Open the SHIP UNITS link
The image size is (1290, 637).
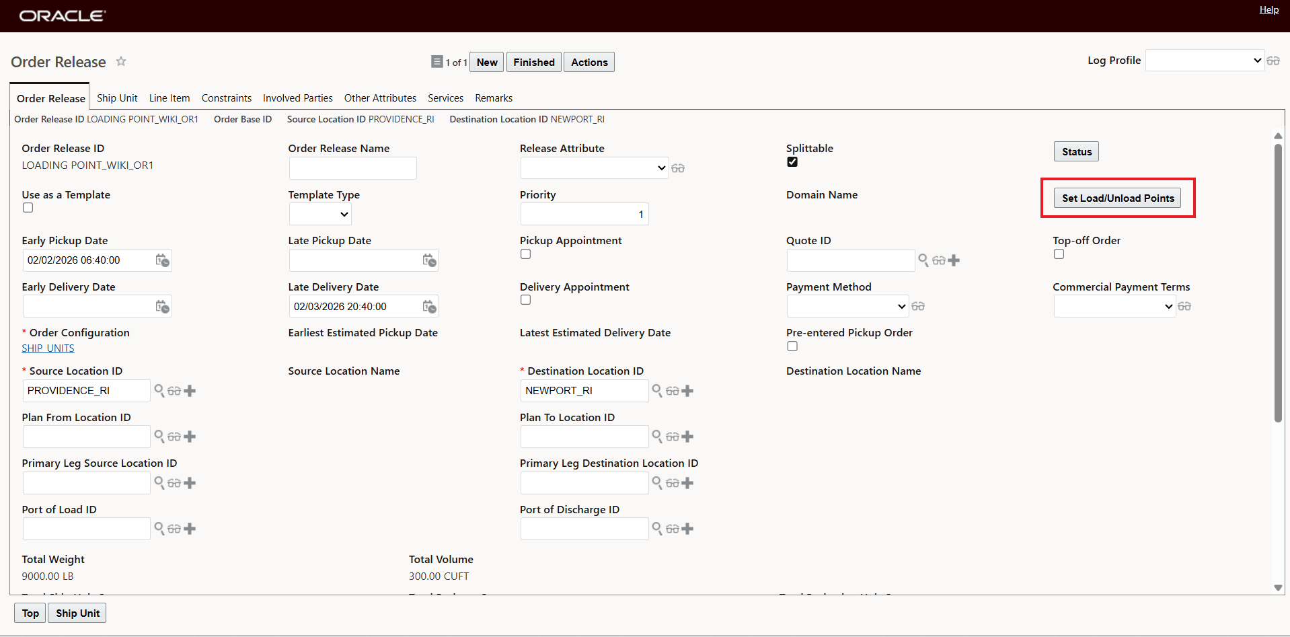click(x=48, y=348)
